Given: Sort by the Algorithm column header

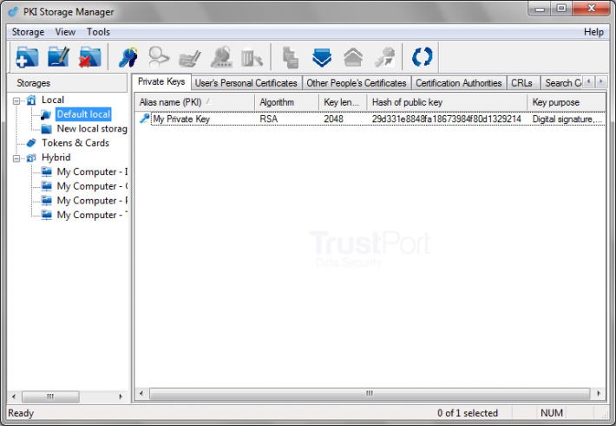Looking at the screenshot, I should click(287, 102).
